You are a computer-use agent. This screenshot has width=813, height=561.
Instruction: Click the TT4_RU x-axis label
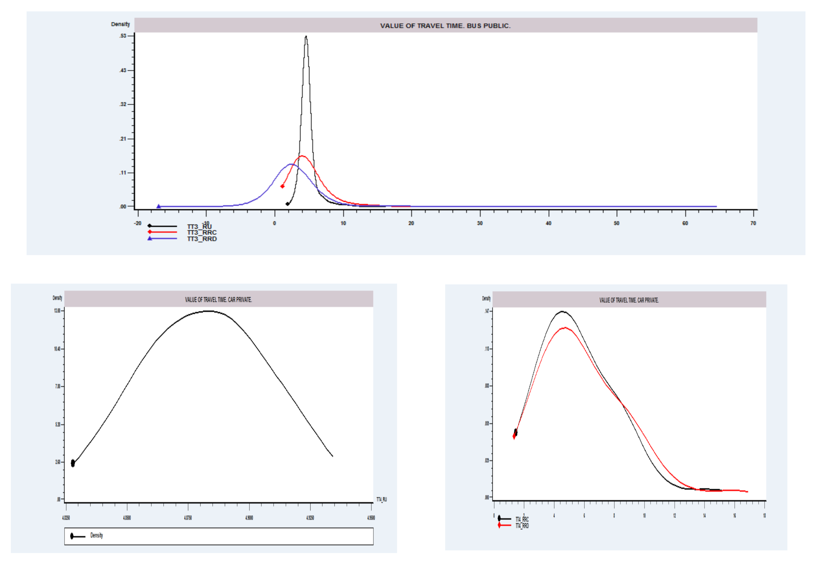tap(381, 499)
